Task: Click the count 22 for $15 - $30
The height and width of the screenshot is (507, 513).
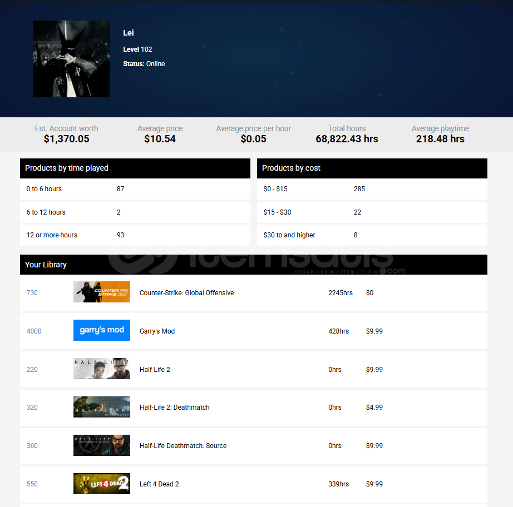Action: 357,212
